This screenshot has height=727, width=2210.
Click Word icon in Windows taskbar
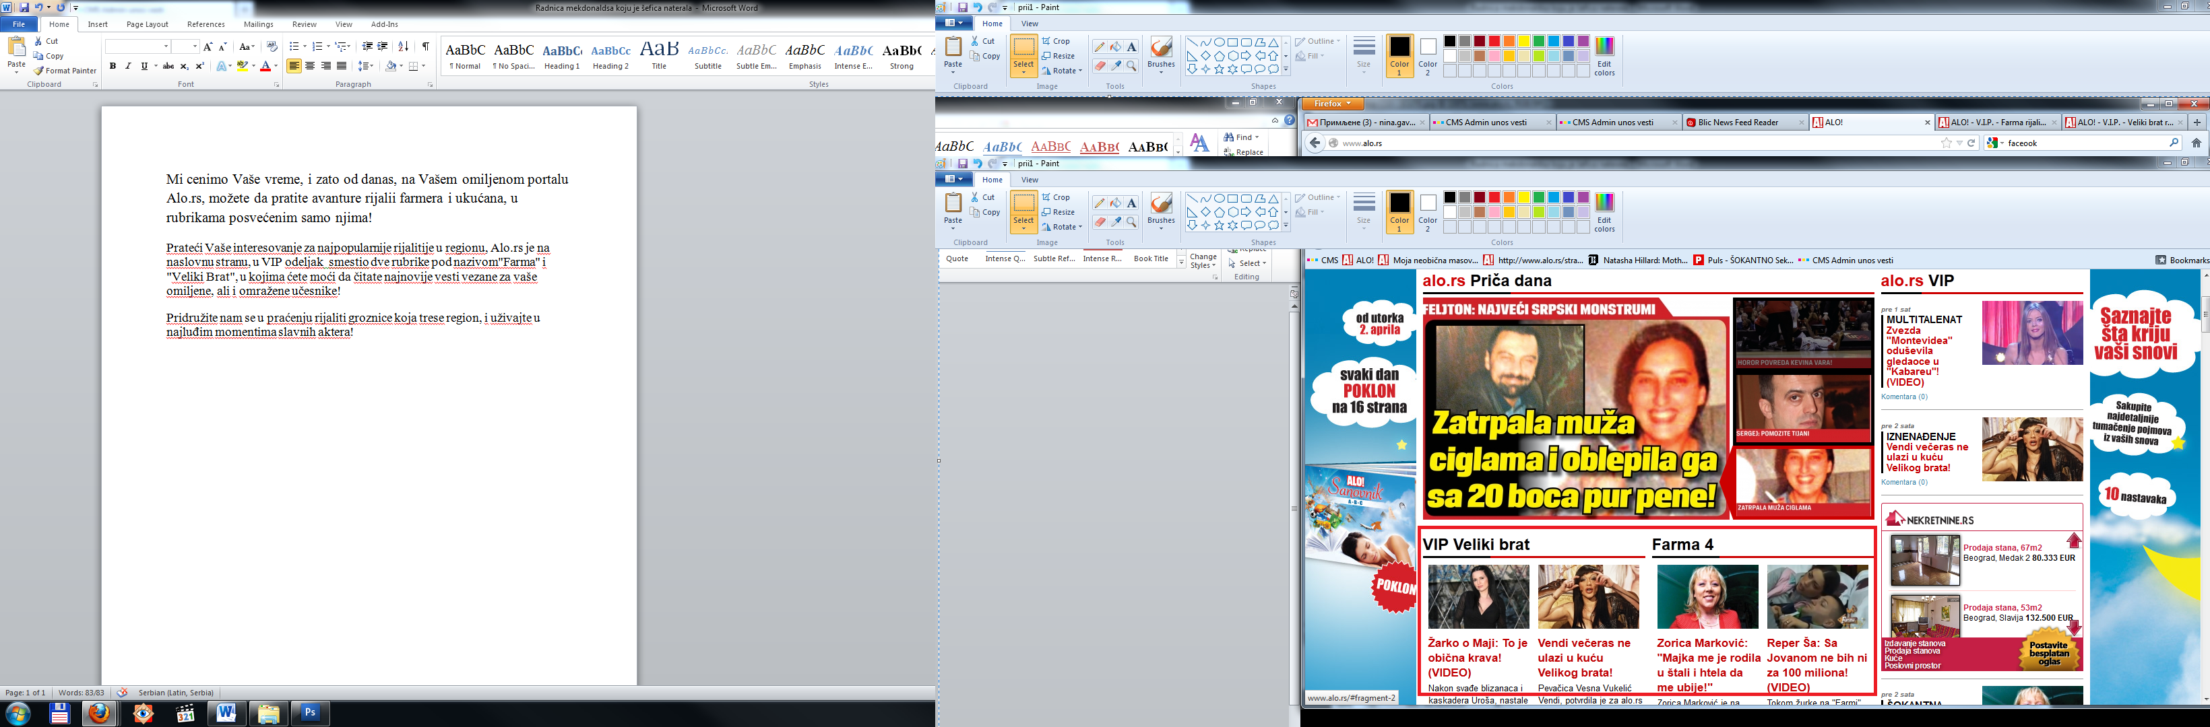click(226, 714)
